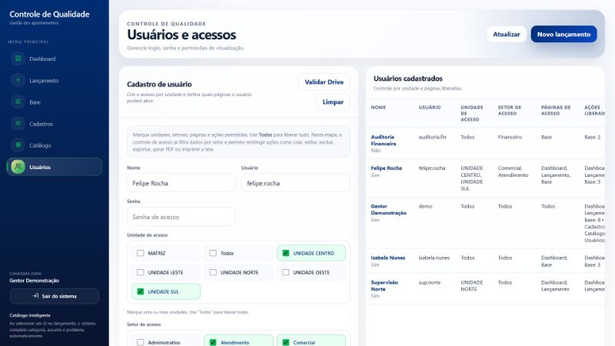
Task: Click the auditoria.fin username cell
Action: tap(432, 137)
